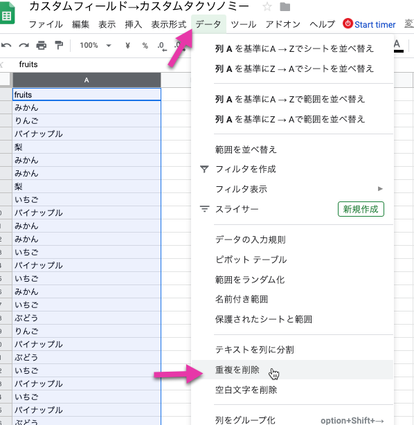The width and height of the screenshot is (414, 425).
Task: Click the データ menu
Action: [208, 24]
